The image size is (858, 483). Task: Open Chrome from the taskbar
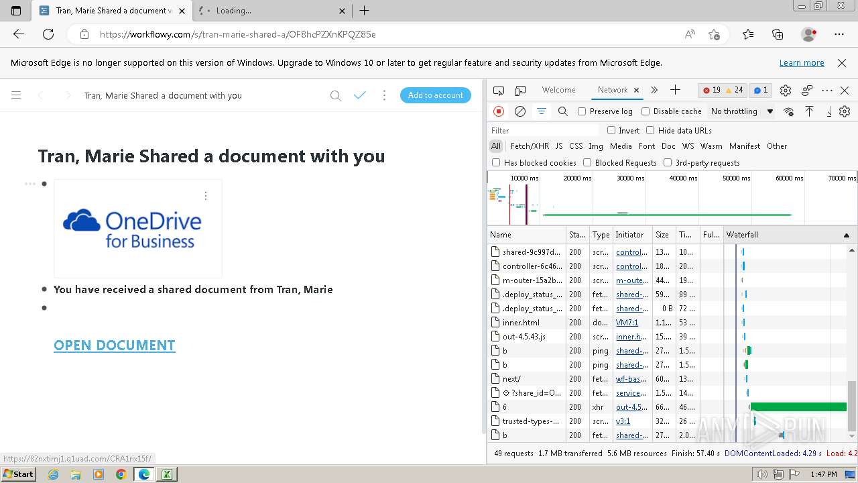[121, 474]
